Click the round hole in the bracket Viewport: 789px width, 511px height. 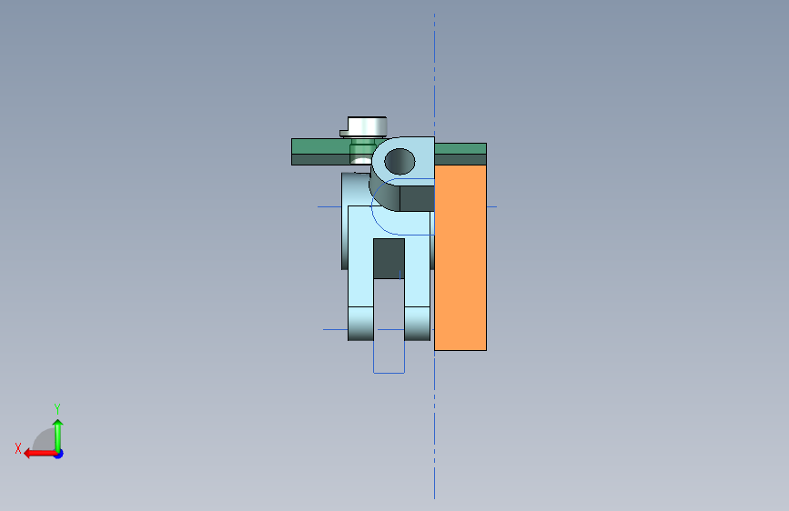point(400,162)
